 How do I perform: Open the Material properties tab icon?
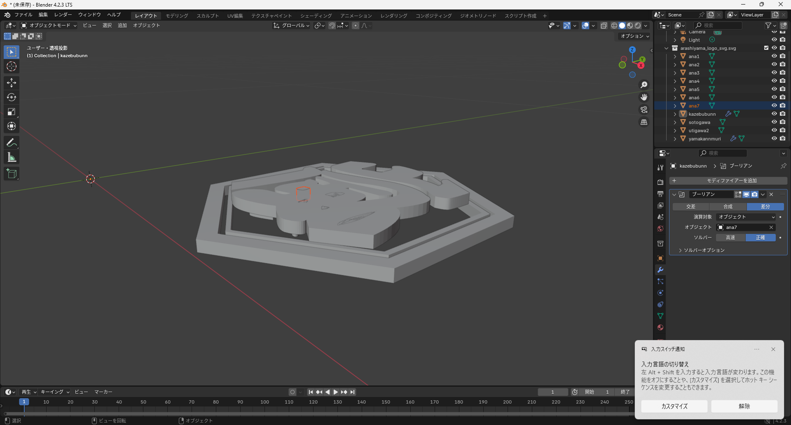click(660, 327)
